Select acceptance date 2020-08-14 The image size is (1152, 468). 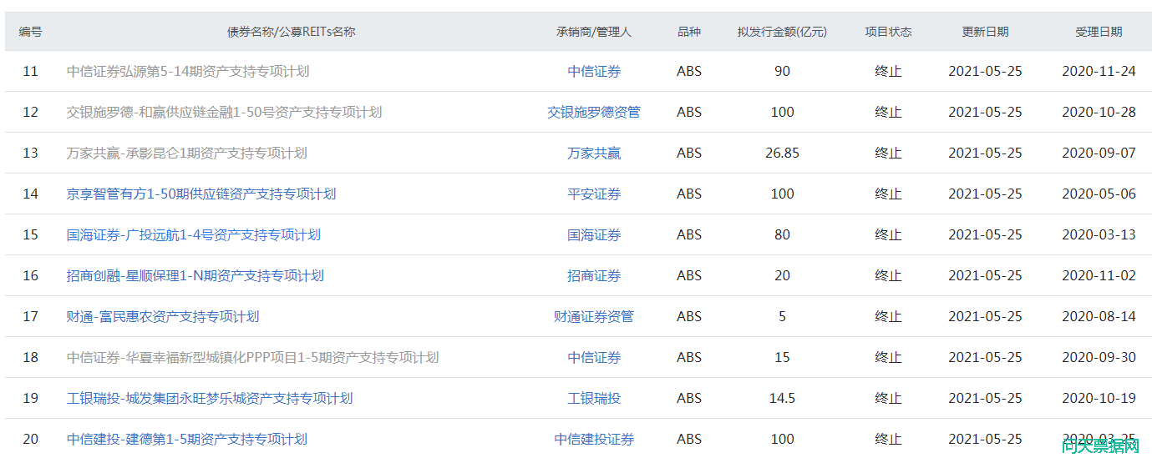click(x=1099, y=317)
